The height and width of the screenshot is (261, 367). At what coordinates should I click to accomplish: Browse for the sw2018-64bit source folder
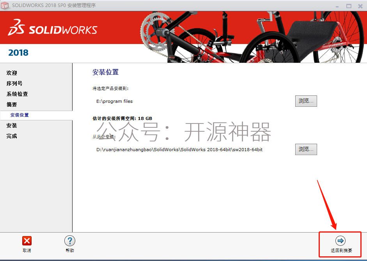pos(306,149)
